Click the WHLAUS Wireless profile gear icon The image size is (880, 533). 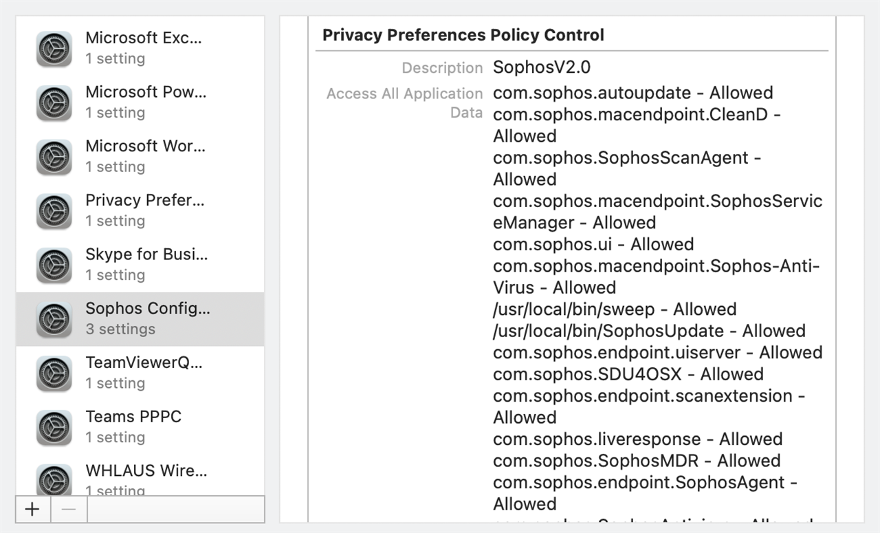54,480
